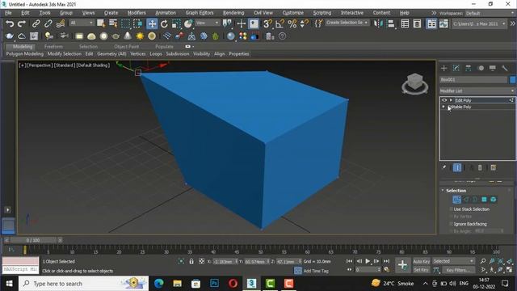517x291 pixels.
Task: Select the Unlink Selection tool
Action: 48,23
